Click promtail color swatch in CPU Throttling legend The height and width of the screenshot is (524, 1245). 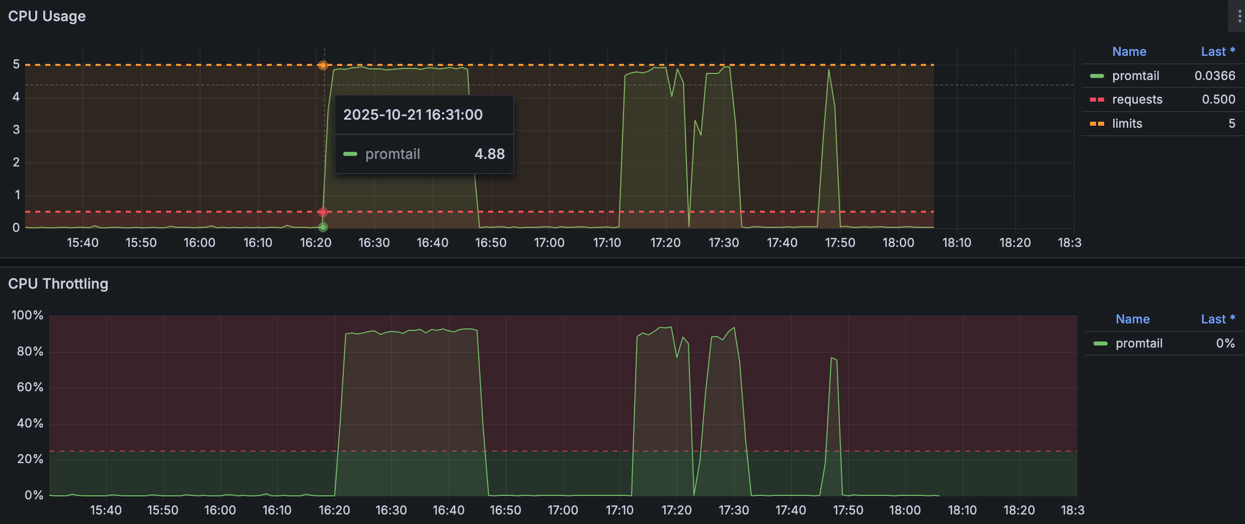(1100, 343)
